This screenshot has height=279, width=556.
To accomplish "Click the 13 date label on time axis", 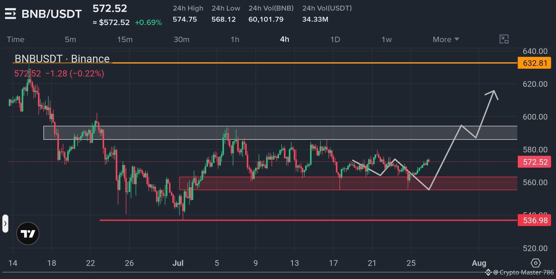I will [294, 263].
